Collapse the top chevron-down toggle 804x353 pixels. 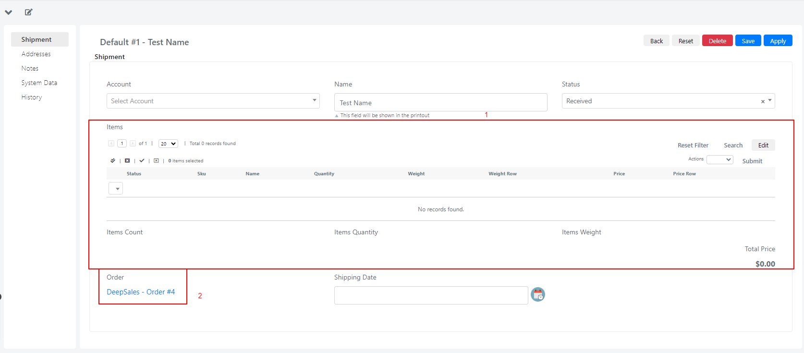point(9,12)
